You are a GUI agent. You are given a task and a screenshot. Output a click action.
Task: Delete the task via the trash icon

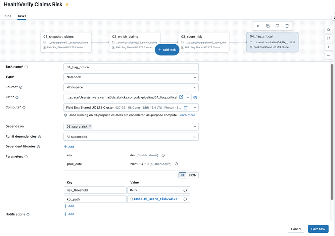286,26
